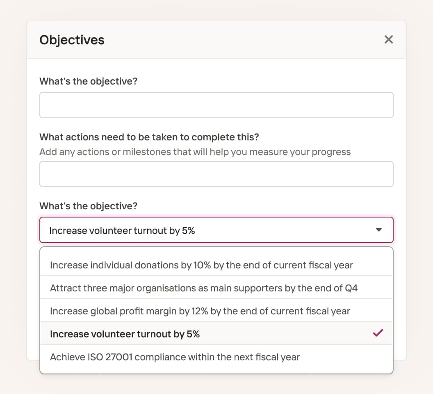The width and height of the screenshot is (433, 394).
Task: Collapse the dropdown showing Increase volunteer turnout by 5%
Action: coord(216,230)
